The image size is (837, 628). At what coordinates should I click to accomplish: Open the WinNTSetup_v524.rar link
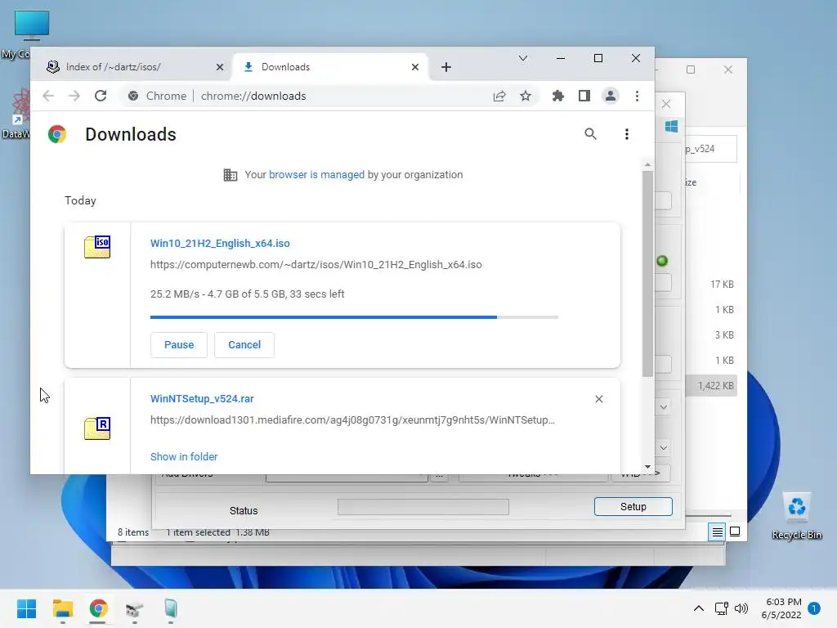click(202, 399)
